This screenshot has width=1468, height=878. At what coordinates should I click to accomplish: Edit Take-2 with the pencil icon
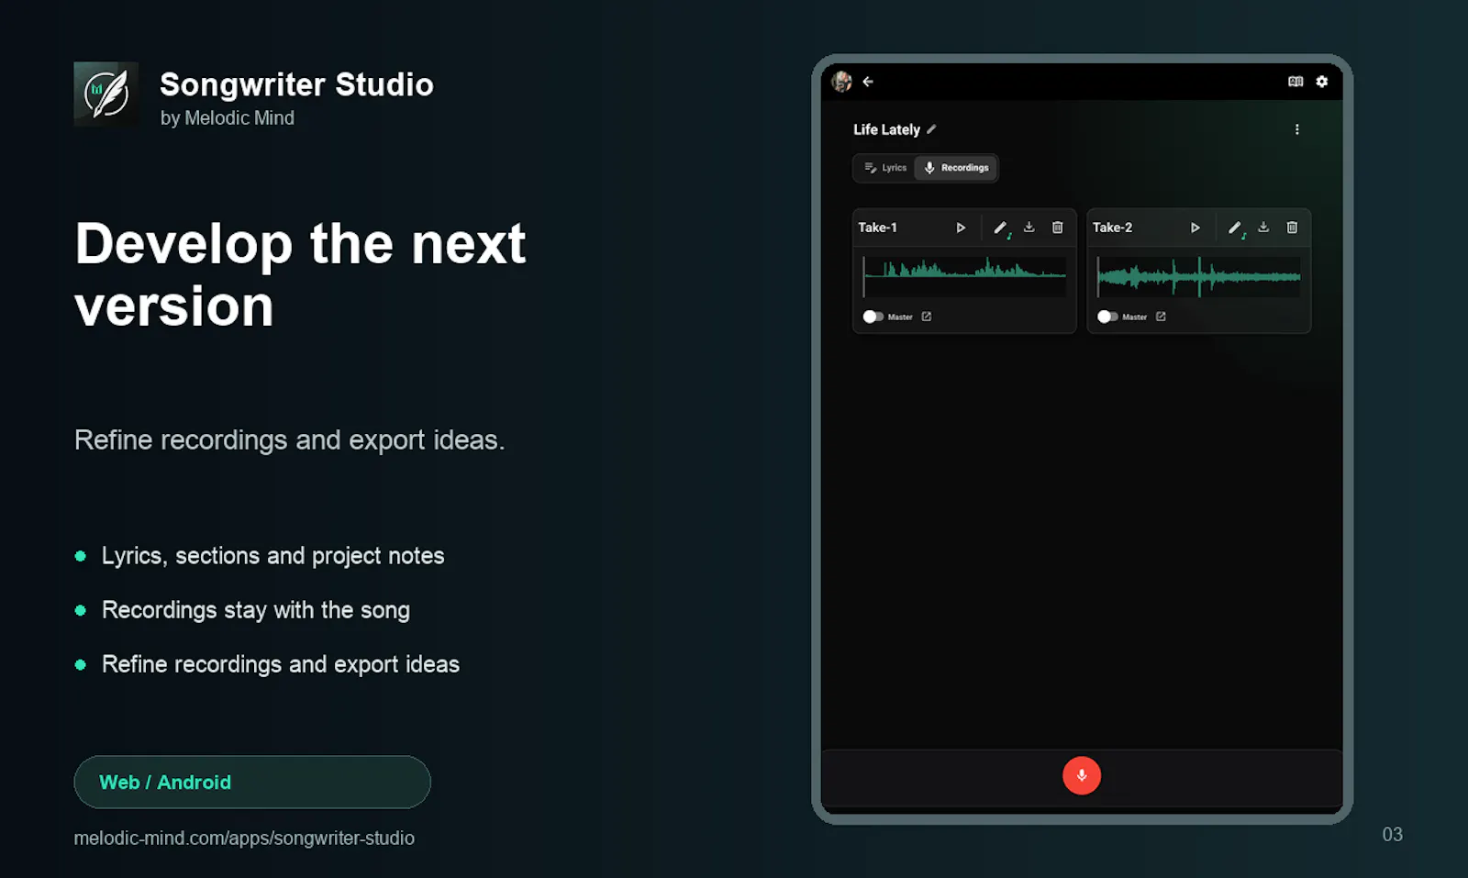(x=1236, y=228)
